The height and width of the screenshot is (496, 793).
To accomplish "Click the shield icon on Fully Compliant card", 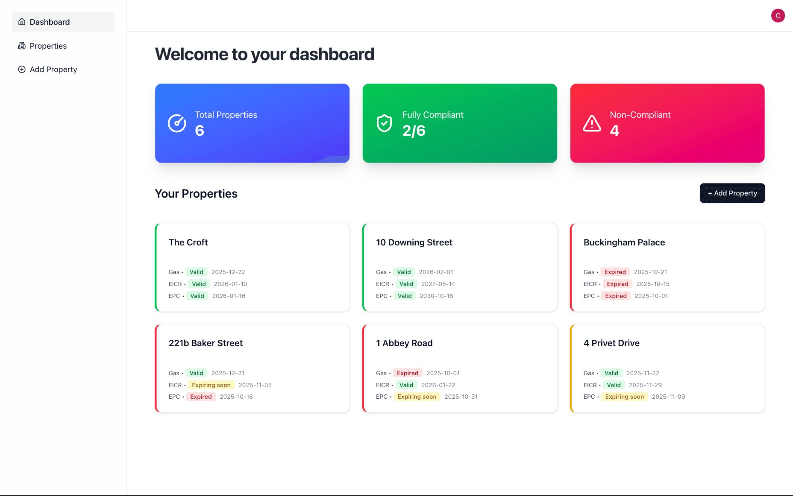I will pyautogui.click(x=384, y=123).
